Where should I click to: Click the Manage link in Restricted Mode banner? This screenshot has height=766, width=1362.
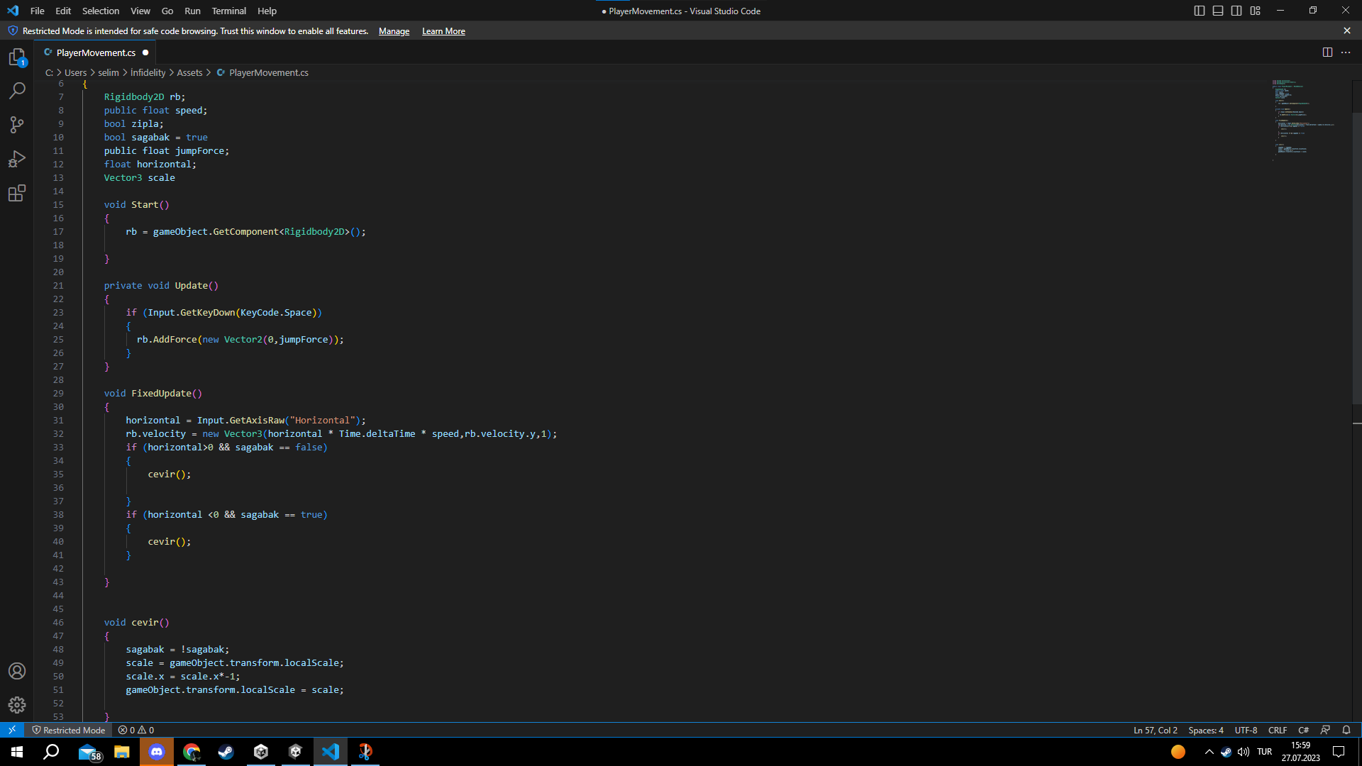394,31
